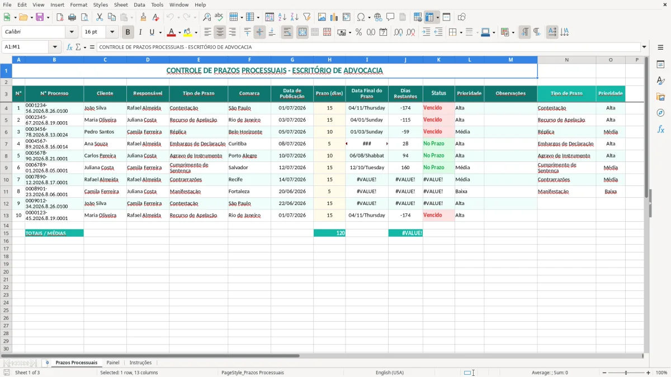The height and width of the screenshot is (377, 671).
Task: Click the Spelling check icon
Action: pyautogui.click(x=219, y=17)
